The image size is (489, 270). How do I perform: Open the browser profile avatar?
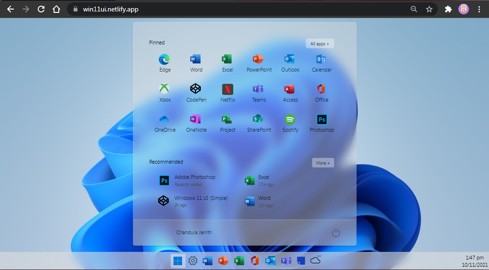pyautogui.click(x=464, y=9)
